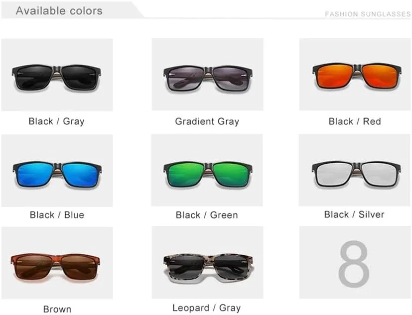Click the Black / Blue label

click(57, 214)
